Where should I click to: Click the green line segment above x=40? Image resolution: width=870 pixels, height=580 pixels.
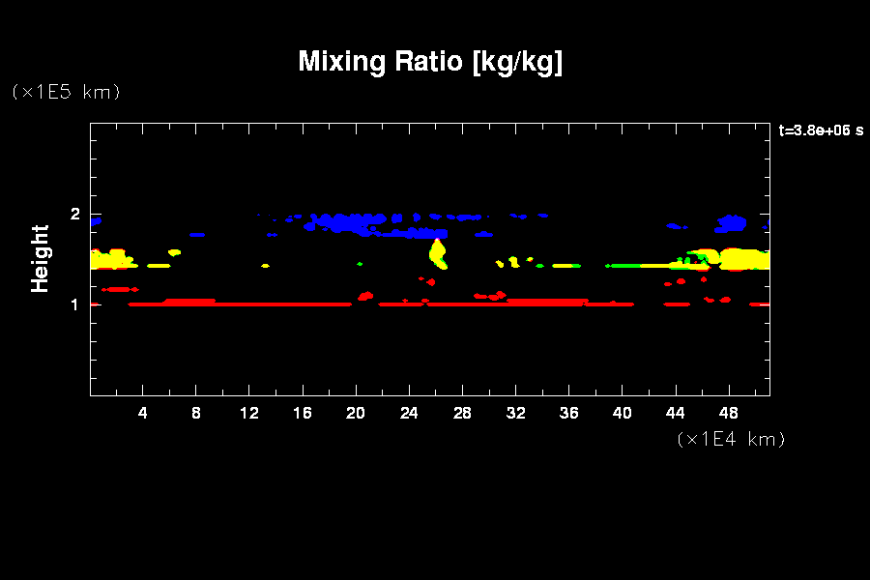click(623, 265)
